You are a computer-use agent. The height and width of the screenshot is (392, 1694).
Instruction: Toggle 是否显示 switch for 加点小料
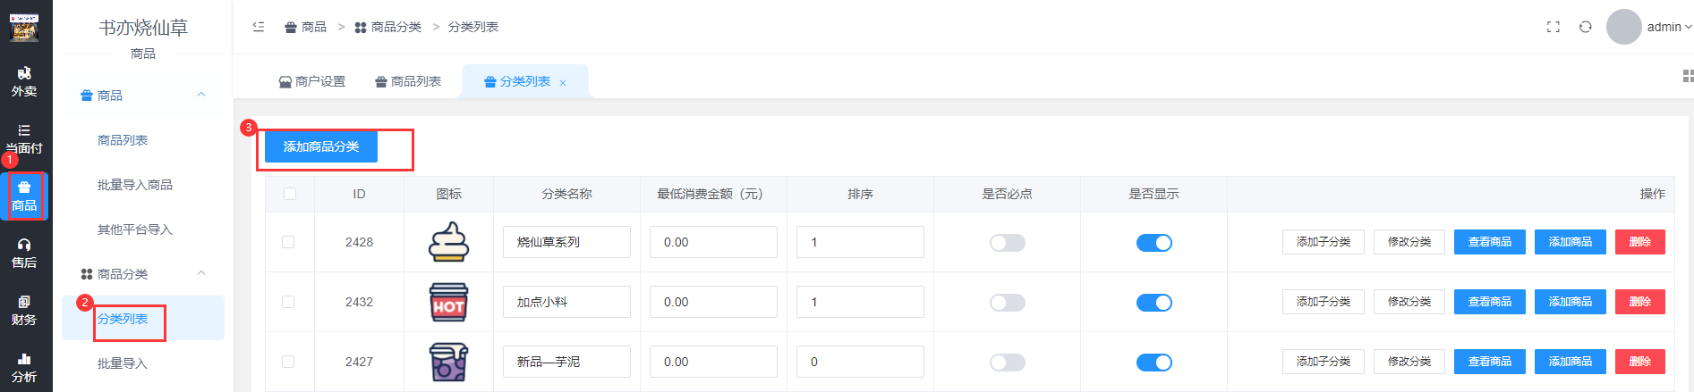pyautogui.click(x=1153, y=303)
